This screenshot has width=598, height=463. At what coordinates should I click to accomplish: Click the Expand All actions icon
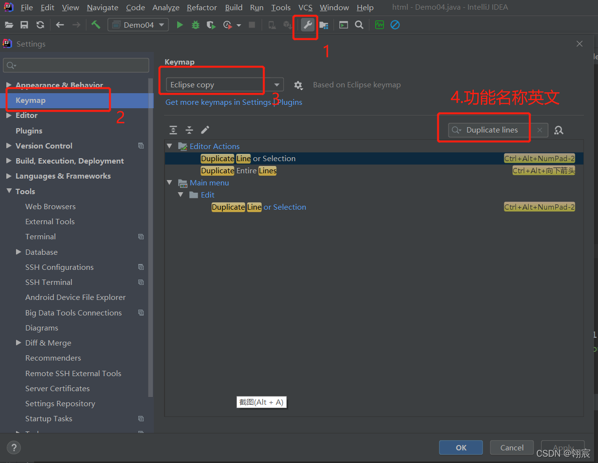tap(173, 130)
